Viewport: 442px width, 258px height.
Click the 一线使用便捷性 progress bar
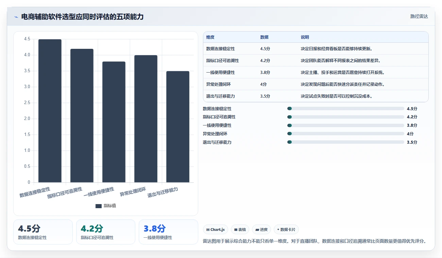346,125
